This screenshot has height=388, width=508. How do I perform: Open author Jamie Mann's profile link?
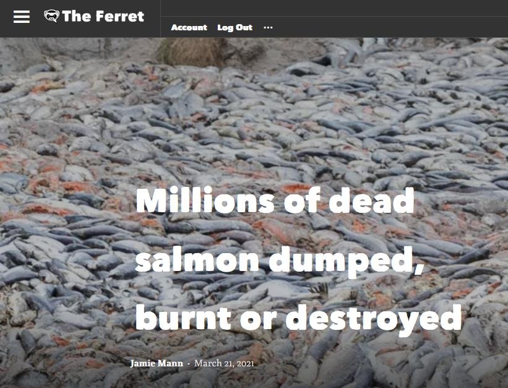point(157,363)
